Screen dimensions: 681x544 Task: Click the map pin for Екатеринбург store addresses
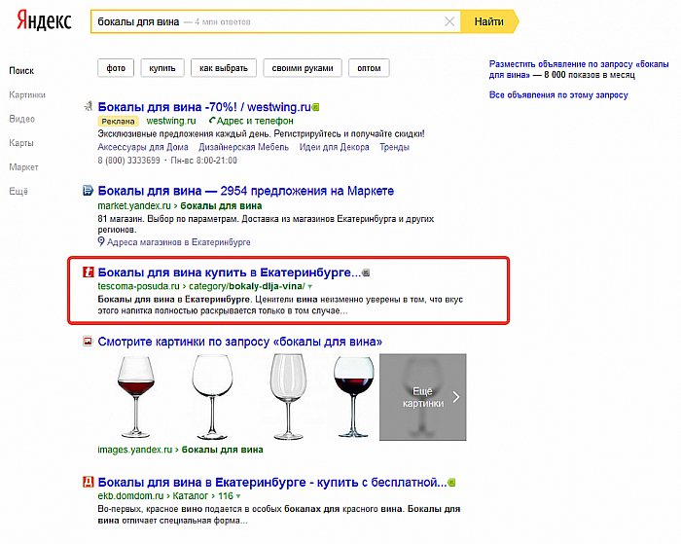point(101,241)
